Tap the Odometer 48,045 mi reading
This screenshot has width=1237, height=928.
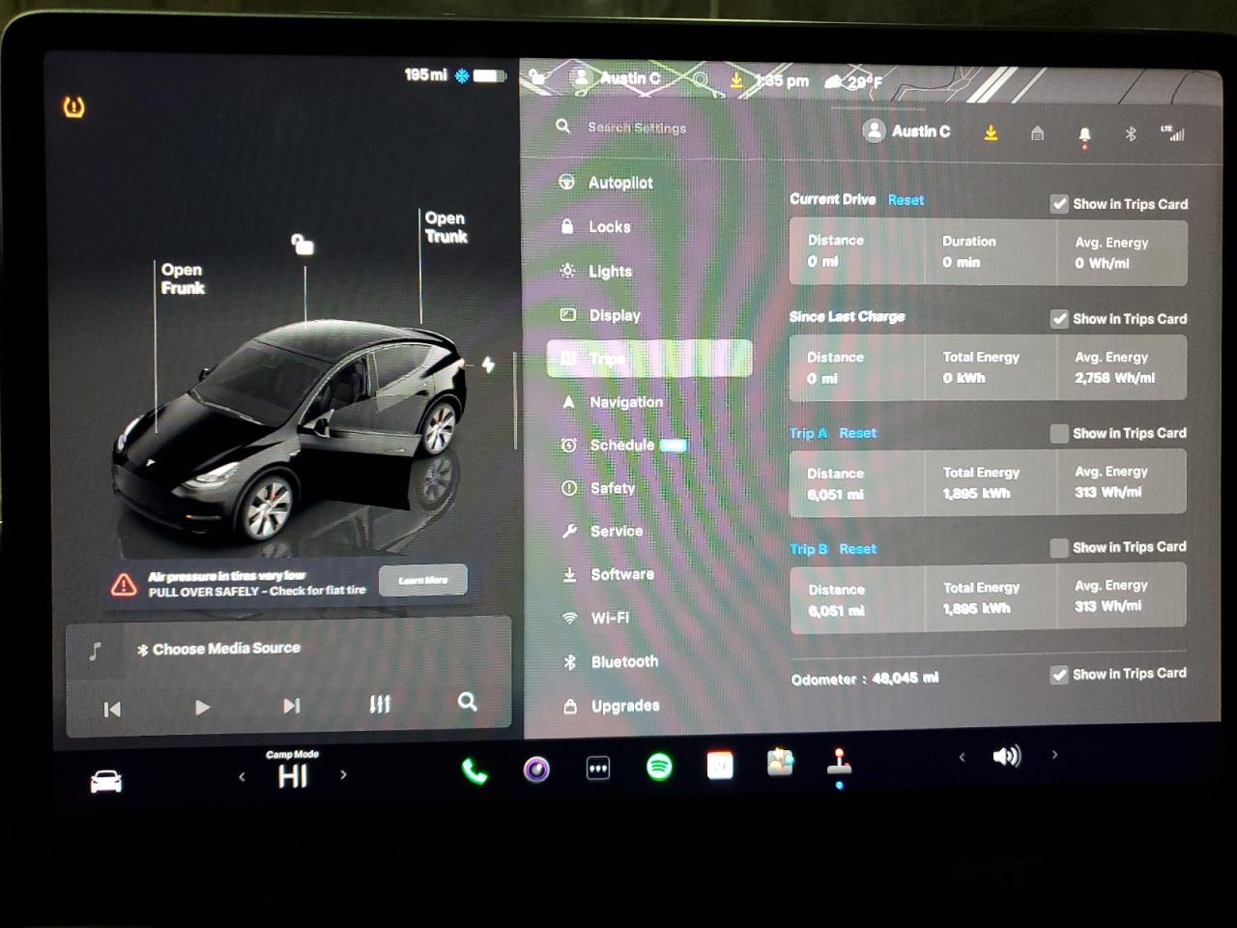[x=865, y=679]
